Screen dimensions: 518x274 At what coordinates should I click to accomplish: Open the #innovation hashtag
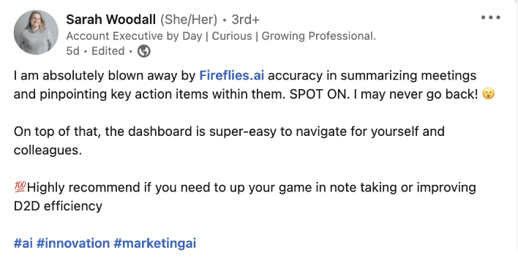pyautogui.click(x=73, y=243)
